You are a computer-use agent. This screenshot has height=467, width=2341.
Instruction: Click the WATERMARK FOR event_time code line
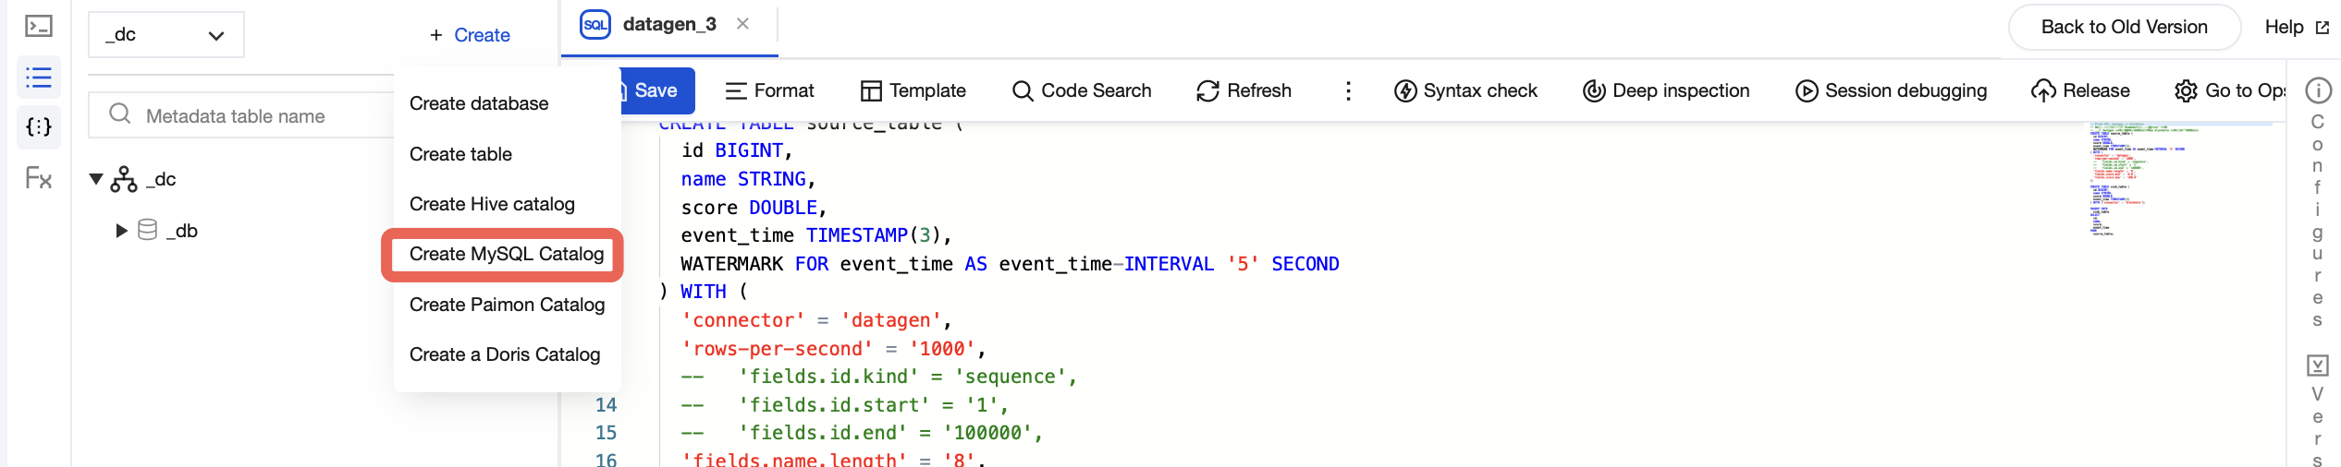(x=1010, y=264)
